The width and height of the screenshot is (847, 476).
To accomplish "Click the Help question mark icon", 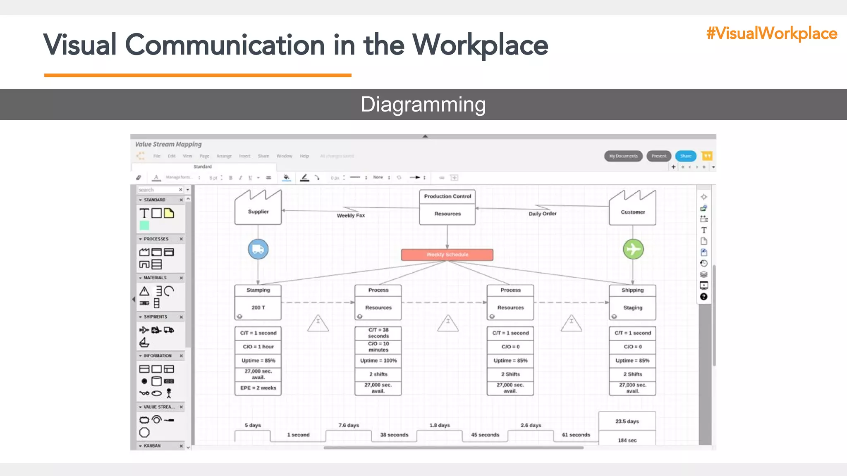I will click(704, 297).
